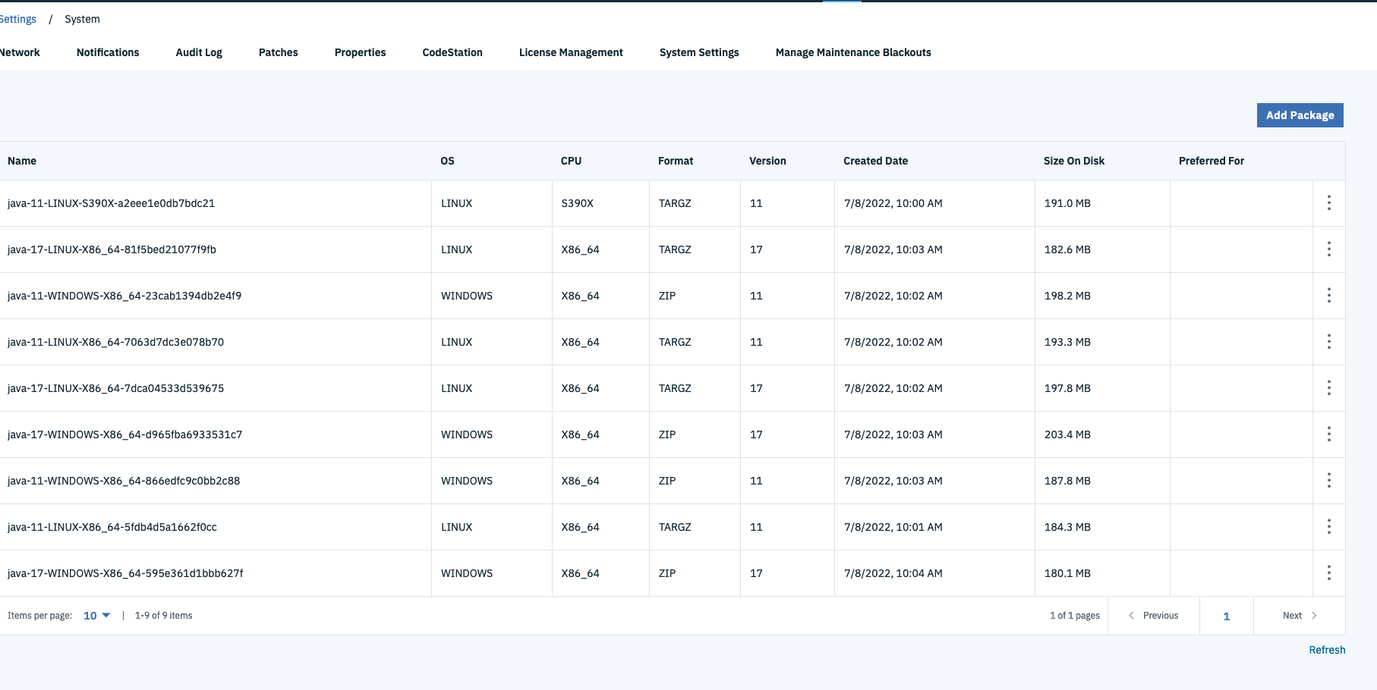Click kebab icon for java-17-WINDOWS-X86_64-595e361d1bbb627f
Image resolution: width=1377 pixels, height=690 pixels.
click(x=1328, y=572)
